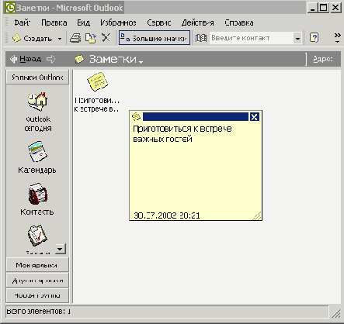The width and height of the screenshot is (344, 324).
Task: Open the Действия menu
Action: click(x=198, y=22)
